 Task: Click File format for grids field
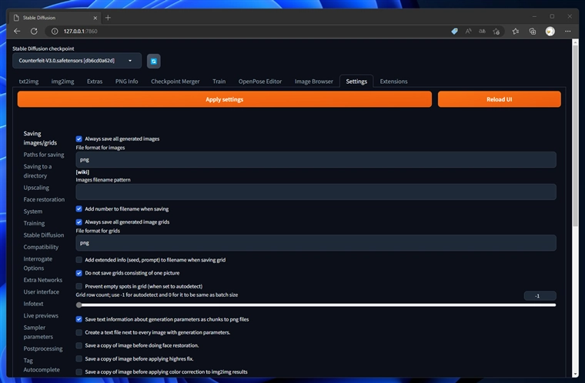316,243
